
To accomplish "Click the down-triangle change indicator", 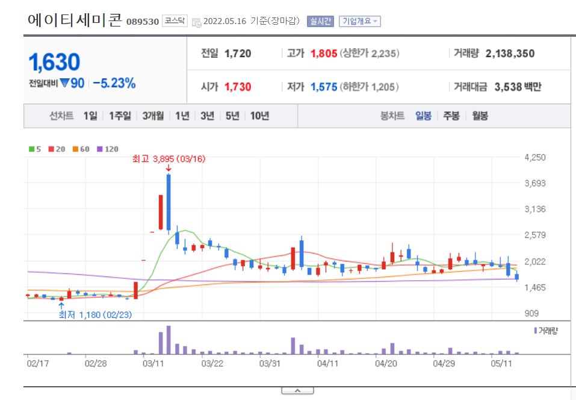I will pos(64,83).
